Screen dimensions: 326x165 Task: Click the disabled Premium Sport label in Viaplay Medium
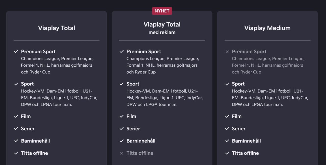[x=249, y=52]
